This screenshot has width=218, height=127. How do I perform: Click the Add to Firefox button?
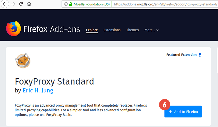pyautogui.click(x=183, y=112)
